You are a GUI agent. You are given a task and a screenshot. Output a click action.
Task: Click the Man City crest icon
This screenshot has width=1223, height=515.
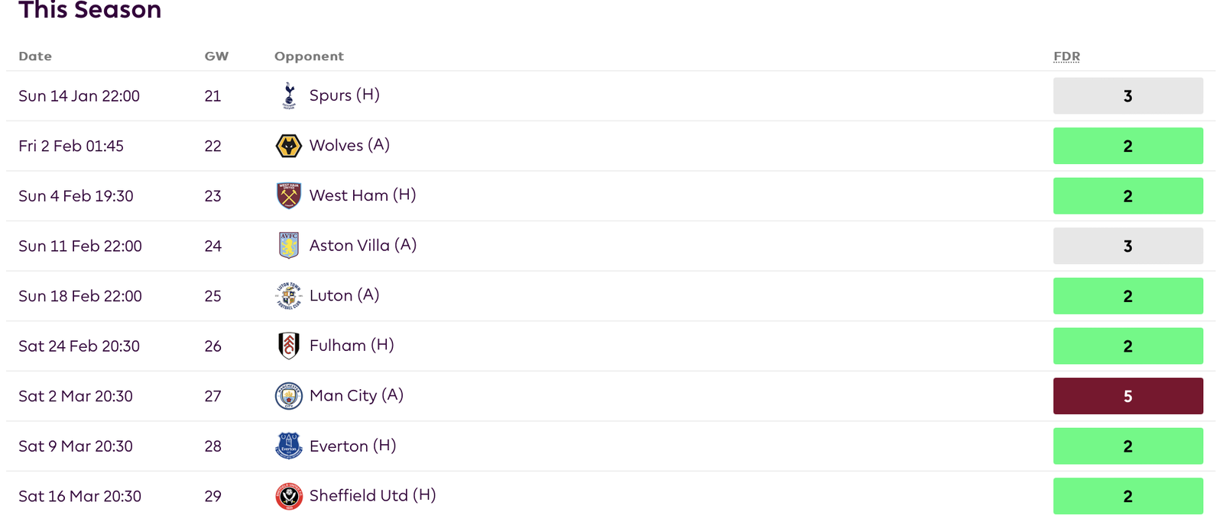pos(288,396)
